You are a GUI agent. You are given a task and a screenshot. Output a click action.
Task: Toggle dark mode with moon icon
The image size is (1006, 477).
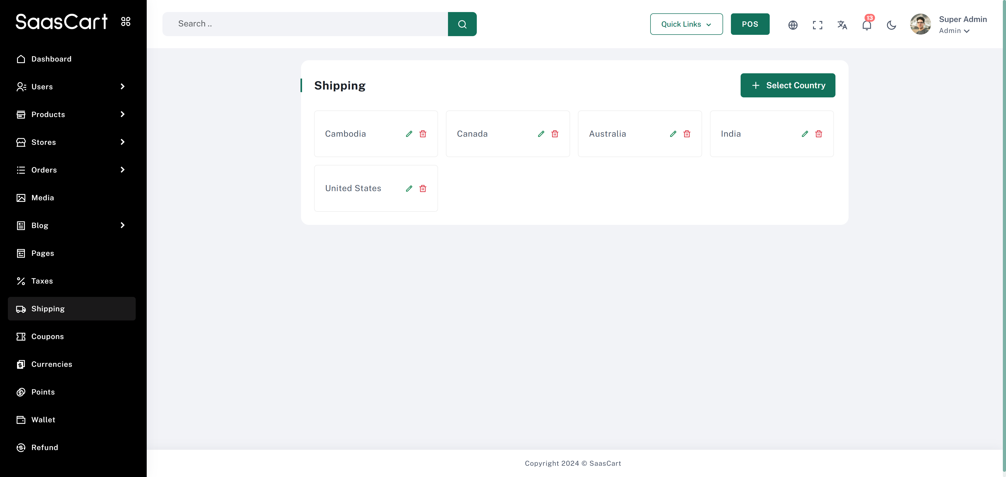point(891,25)
